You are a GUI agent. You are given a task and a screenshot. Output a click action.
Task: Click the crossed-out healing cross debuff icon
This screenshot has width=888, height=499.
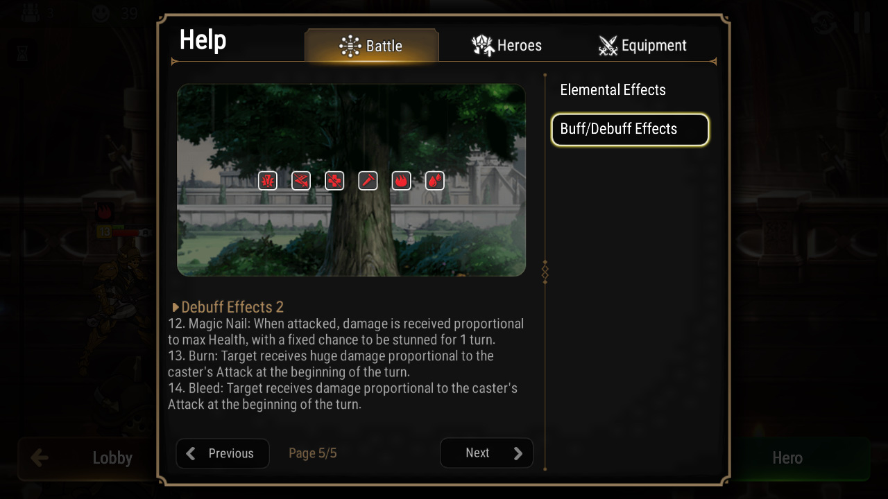[334, 181]
